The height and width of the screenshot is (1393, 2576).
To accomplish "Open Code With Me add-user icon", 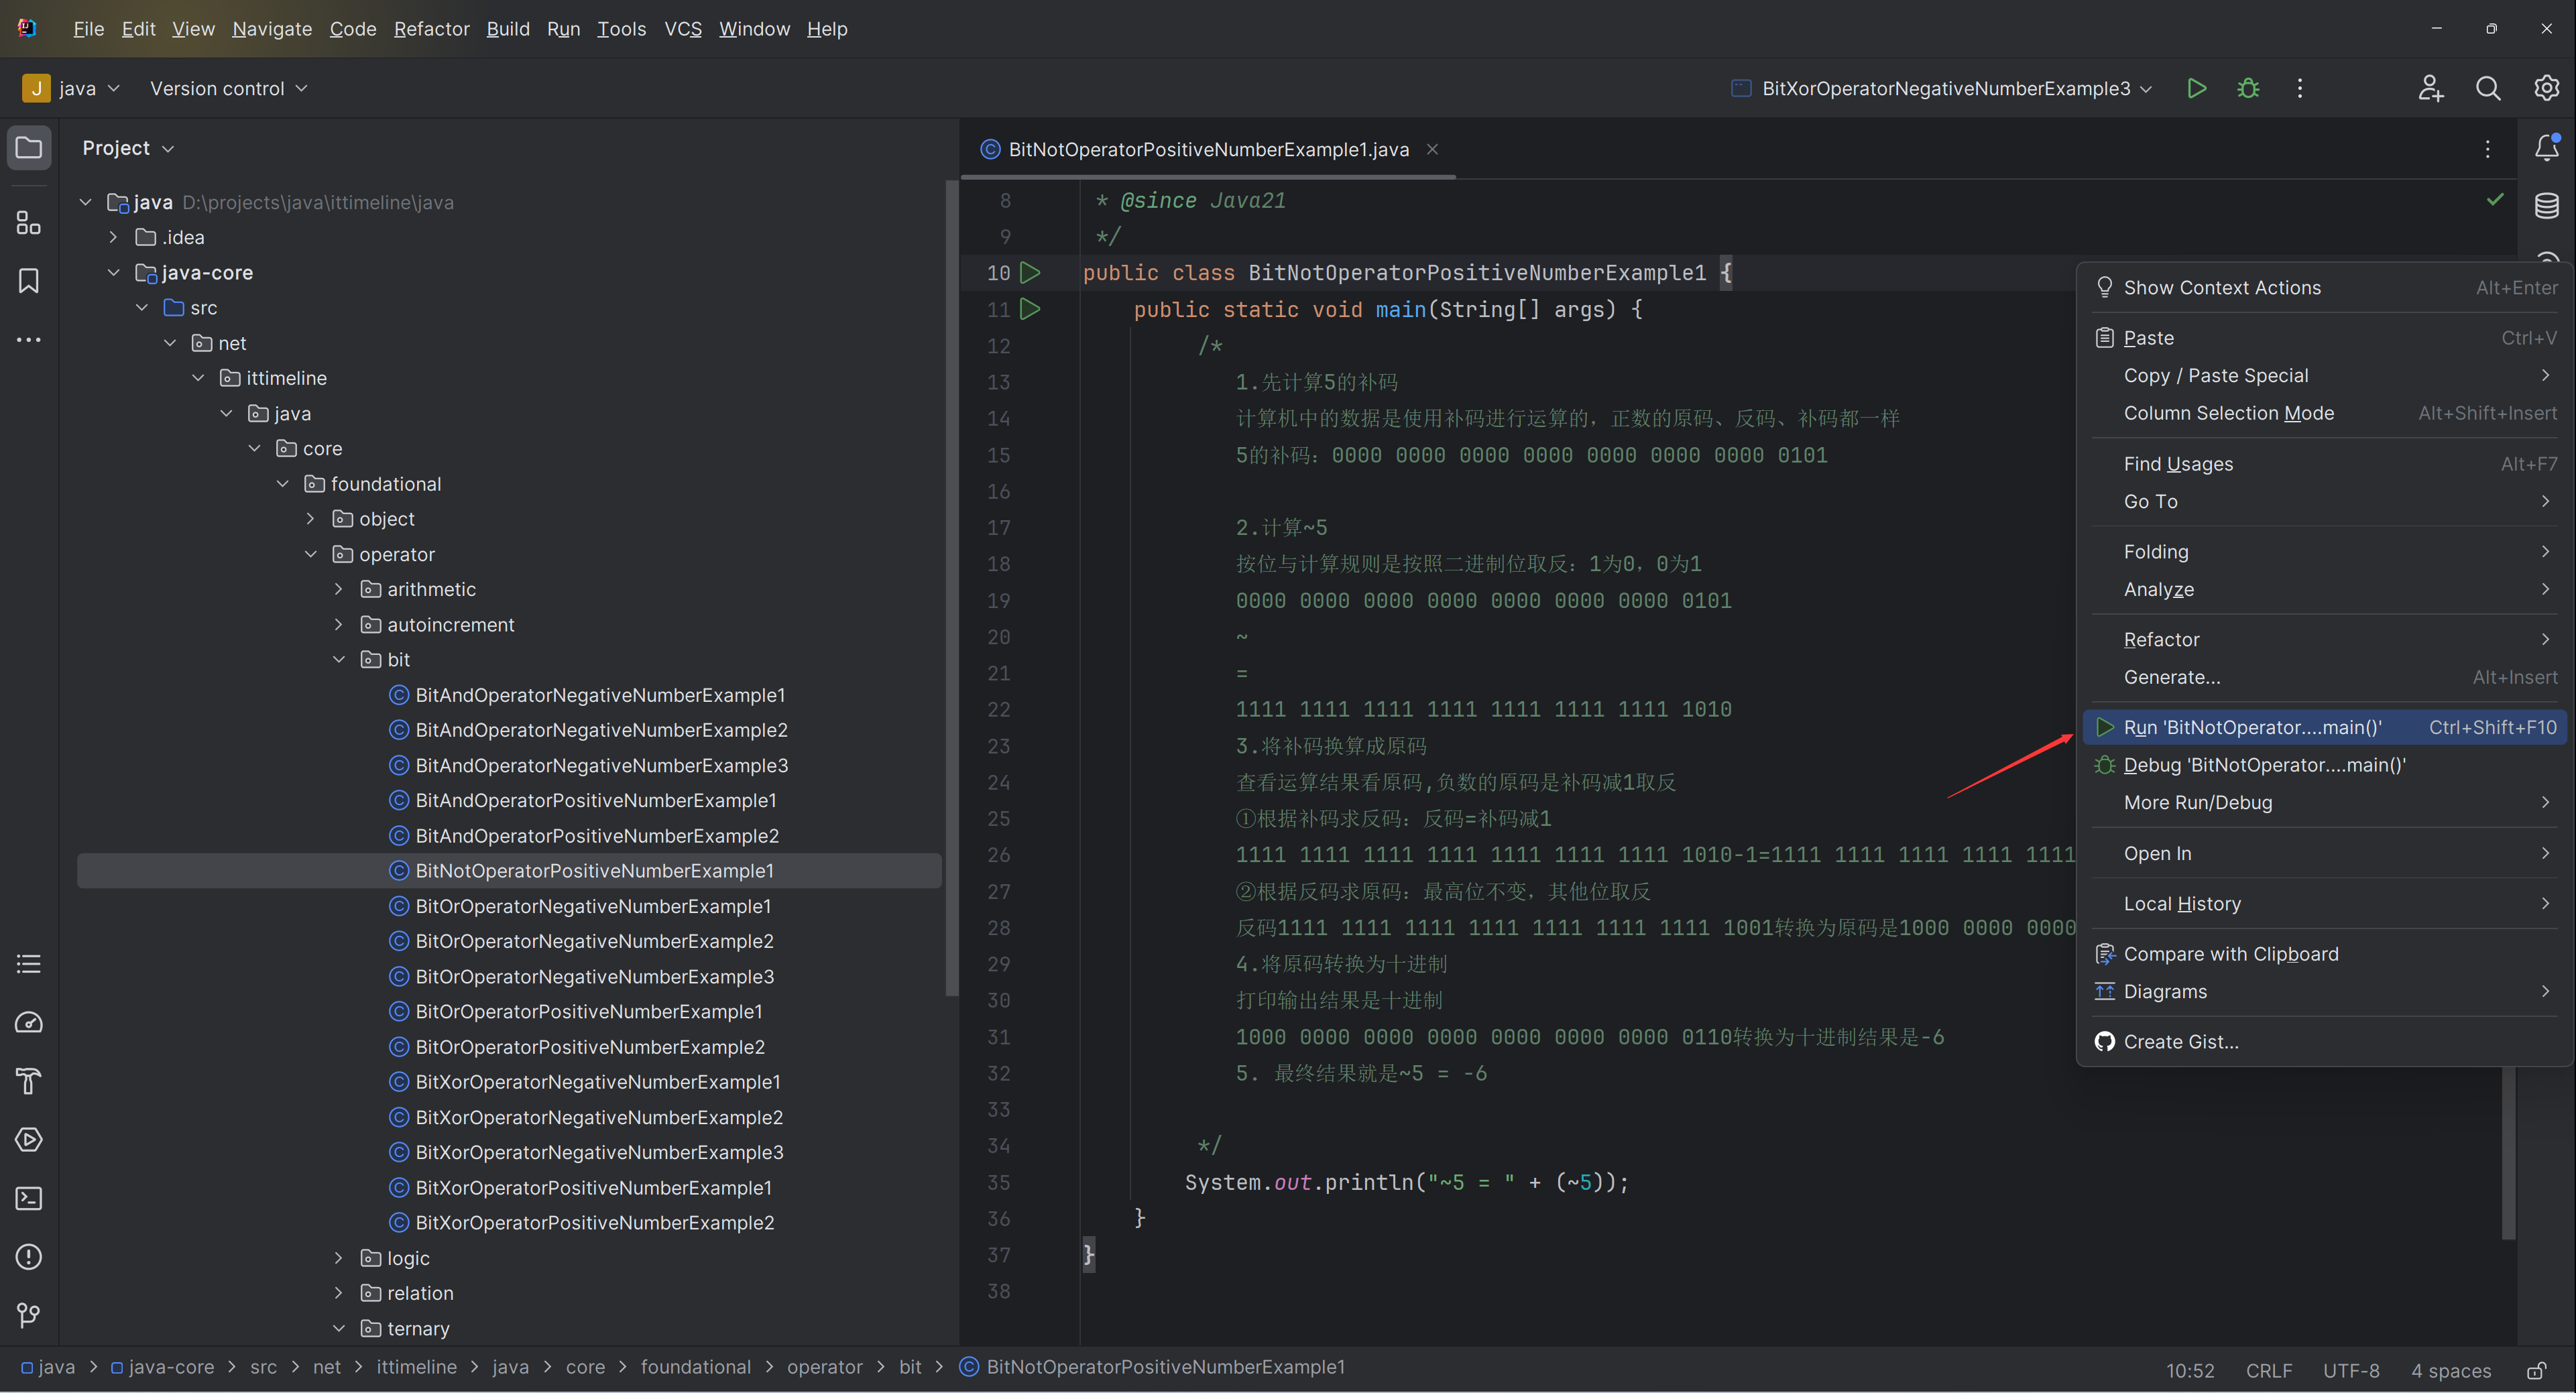I will [2431, 89].
